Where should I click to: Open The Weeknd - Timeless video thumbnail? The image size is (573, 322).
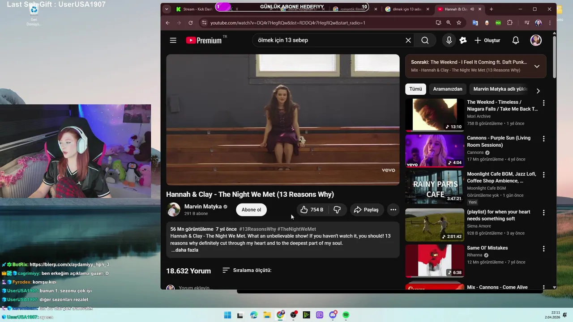tap(435, 115)
